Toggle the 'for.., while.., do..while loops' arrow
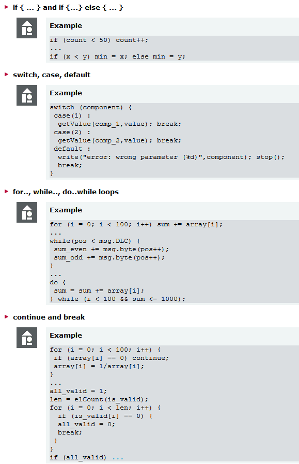The width and height of the screenshot is (299, 464). pyautogui.click(x=7, y=192)
